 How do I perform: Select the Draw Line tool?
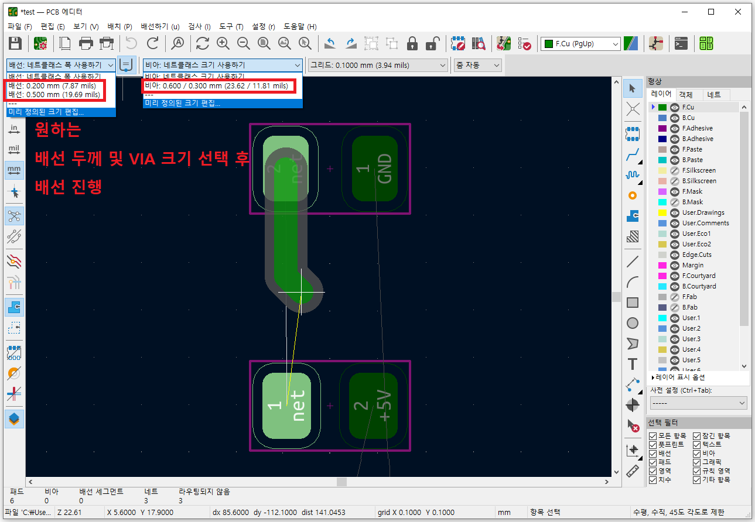pyautogui.click(x=633, y=262)
